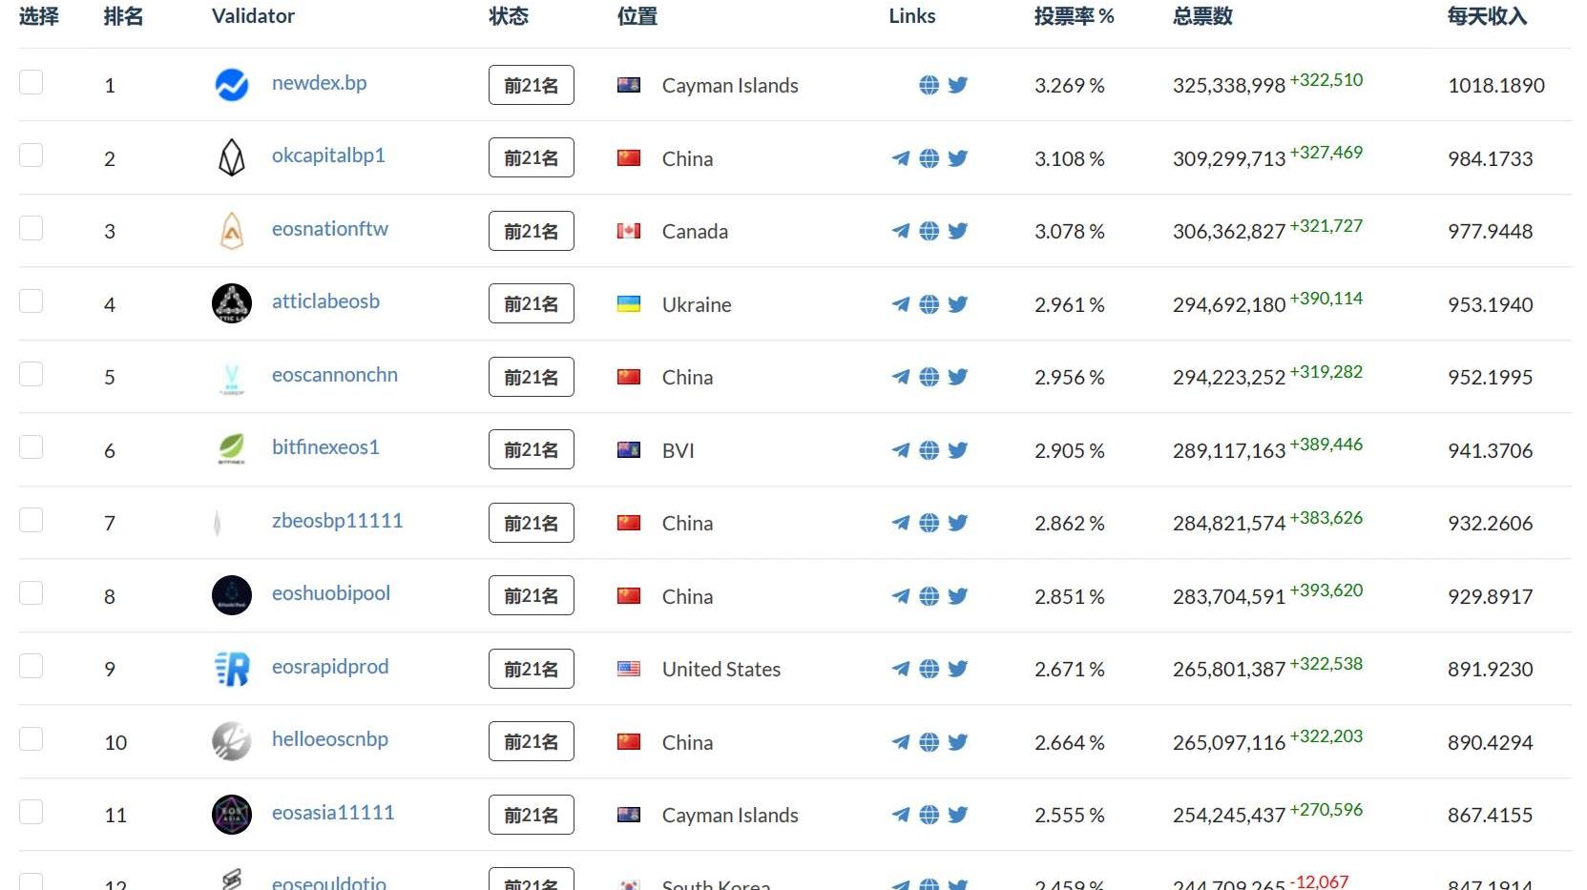Open eoscannonchn Twitter icon
Screen dimensions: 1587x890
958,377
